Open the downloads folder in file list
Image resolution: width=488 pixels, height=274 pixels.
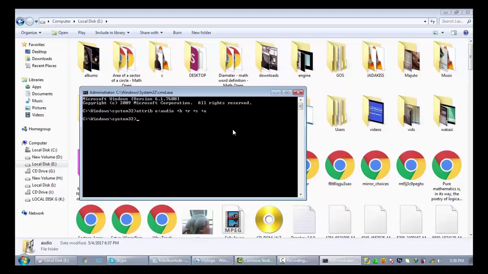click(269, 60)
